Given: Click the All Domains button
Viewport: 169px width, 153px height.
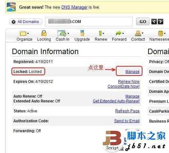Looking at the screenshot, I should (x=26, y=22).
